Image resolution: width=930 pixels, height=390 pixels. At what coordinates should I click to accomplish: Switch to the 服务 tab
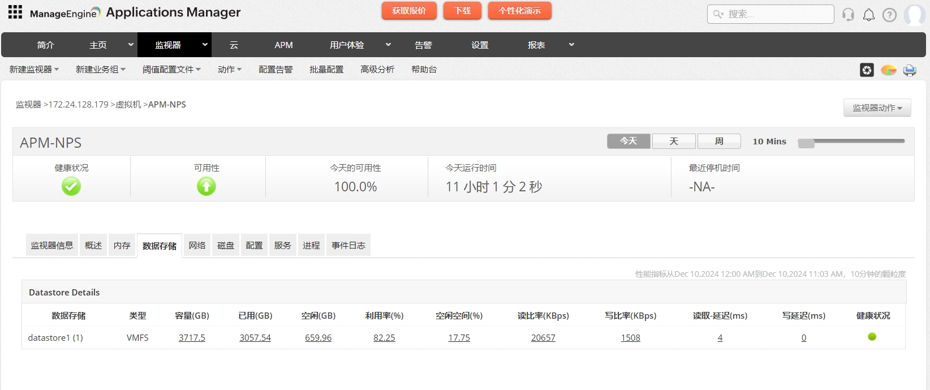[x=282, y=245]
